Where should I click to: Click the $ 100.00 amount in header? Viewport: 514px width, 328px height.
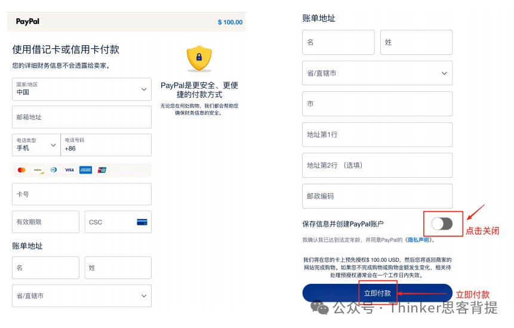coord(230,22)
